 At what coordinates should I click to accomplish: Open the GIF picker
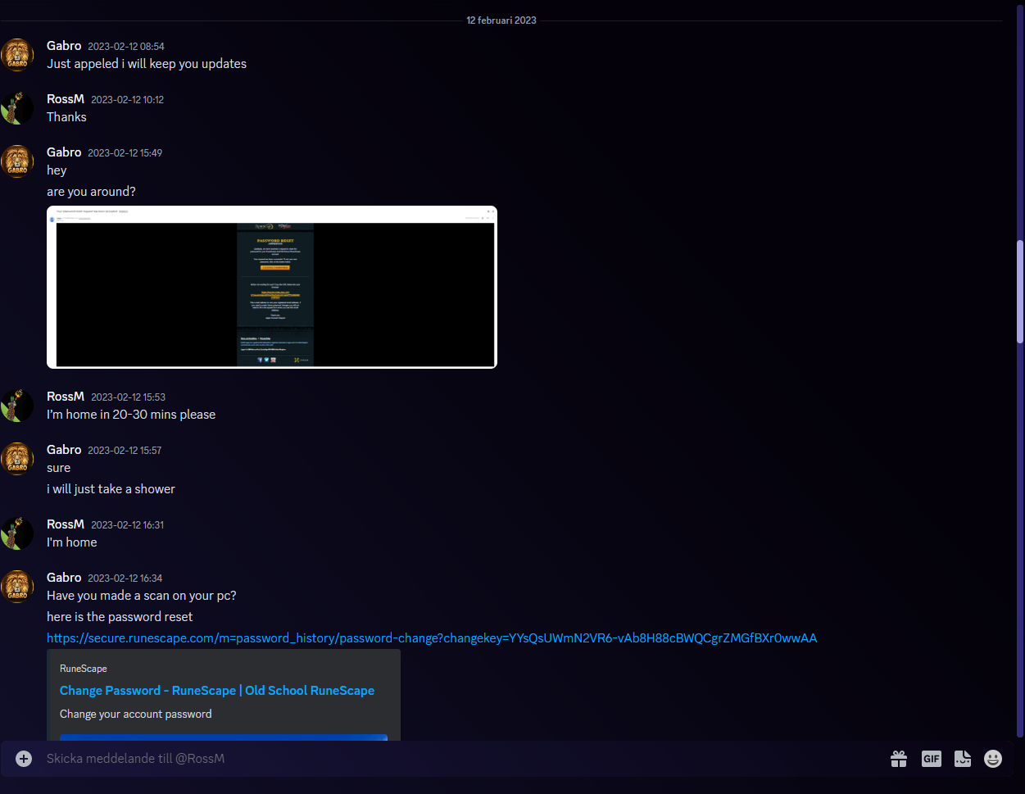click(931, 758)
